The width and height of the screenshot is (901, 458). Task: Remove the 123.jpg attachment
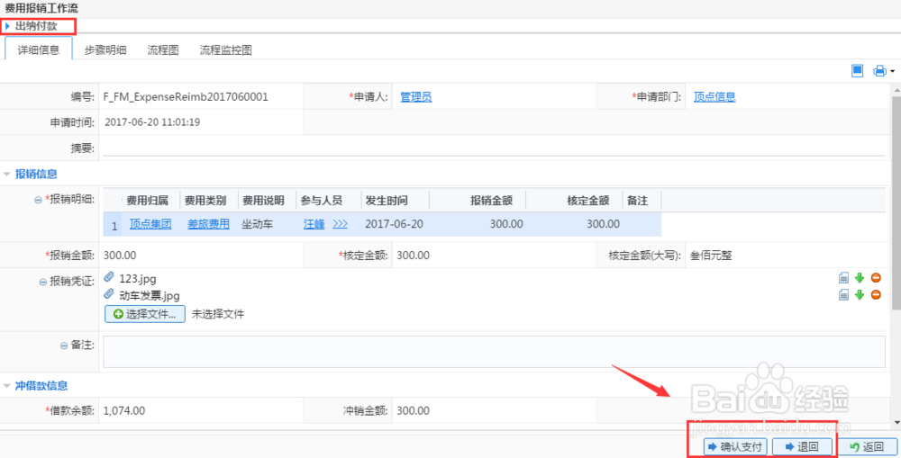[876, 278]
